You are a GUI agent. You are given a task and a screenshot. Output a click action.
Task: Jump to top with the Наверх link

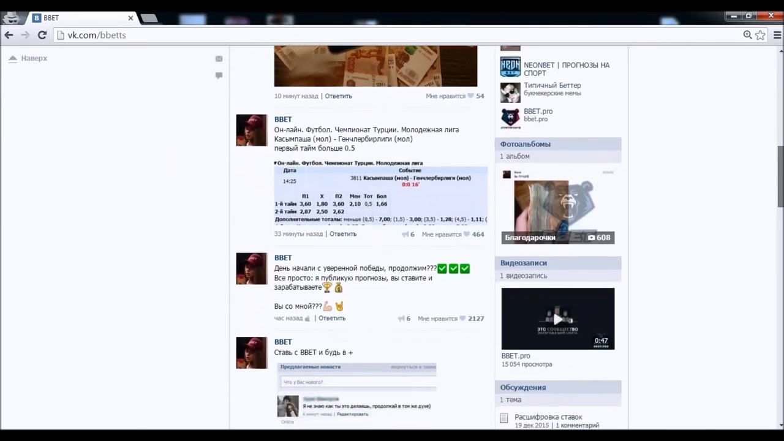(x=34, y=58)
